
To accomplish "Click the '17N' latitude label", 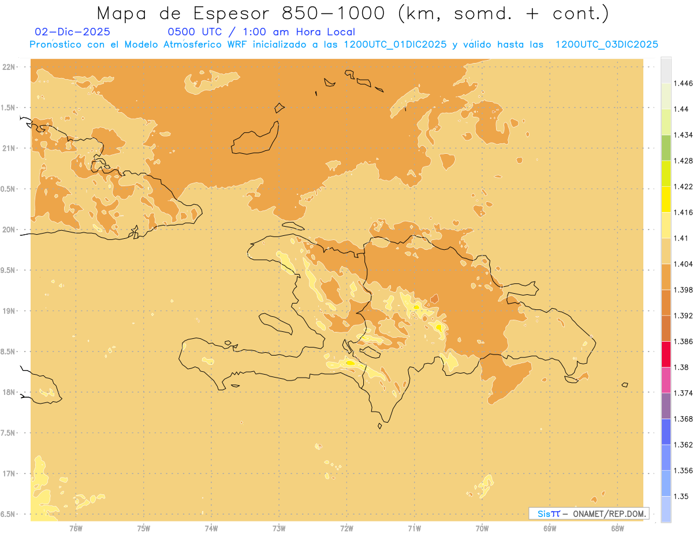I will click(x=9, y=474).
